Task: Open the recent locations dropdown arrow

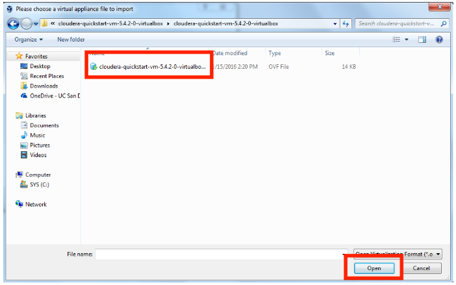Action: pos(36,24)
